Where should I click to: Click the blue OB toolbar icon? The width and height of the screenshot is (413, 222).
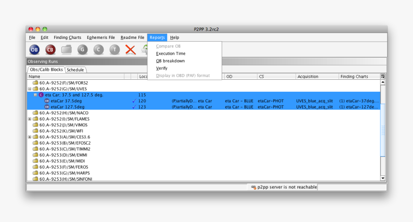tap(35, 49)
